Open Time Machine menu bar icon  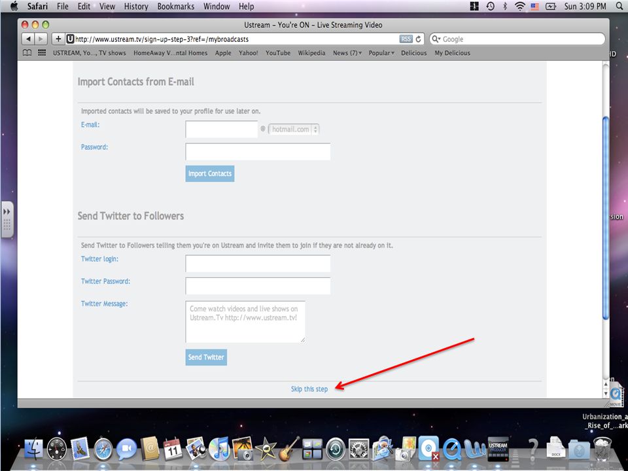coord(490,6)
